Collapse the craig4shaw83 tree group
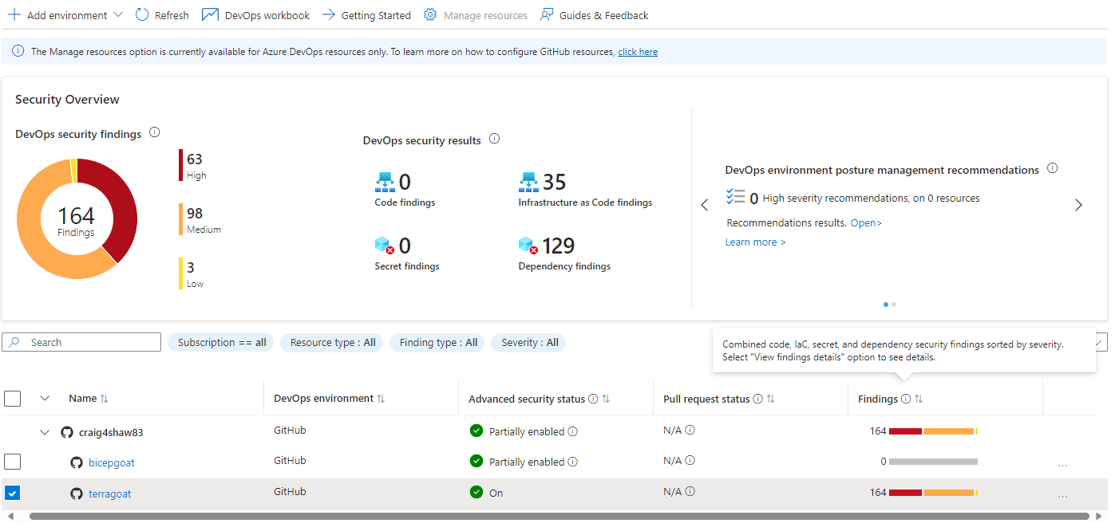This screenshot has height=531, width=1119. [45, 432]
